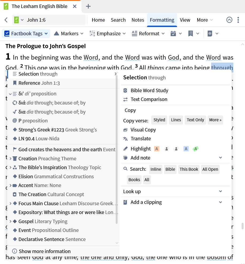Click Show more information
This screenshot has height=264, width=245.
coord(41,251)
